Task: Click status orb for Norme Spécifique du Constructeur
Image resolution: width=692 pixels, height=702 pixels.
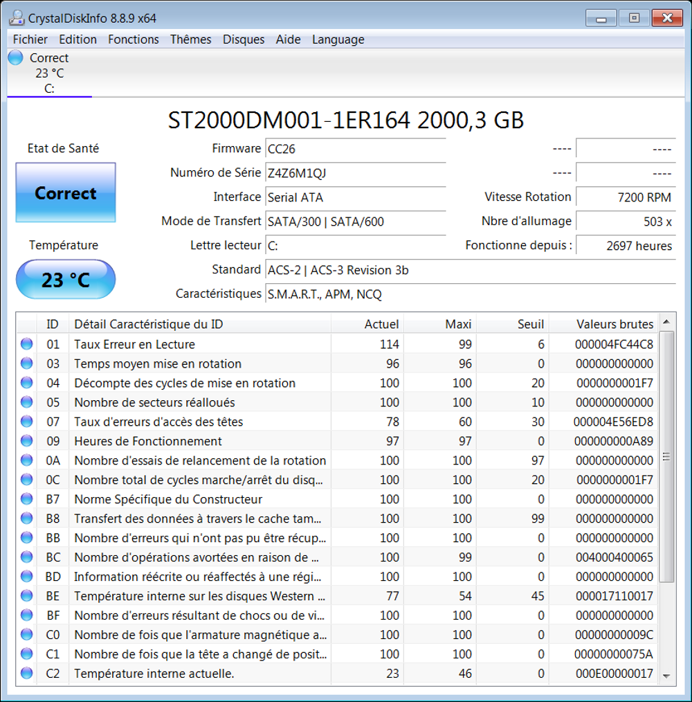Action: [x=27, y=498]
